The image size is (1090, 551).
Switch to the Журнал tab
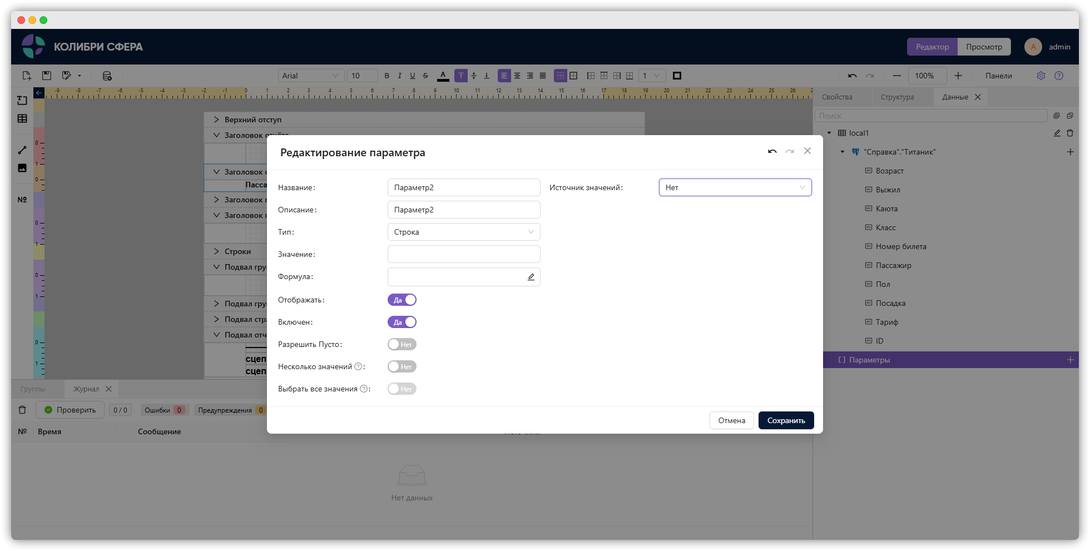tap(86, 389)
